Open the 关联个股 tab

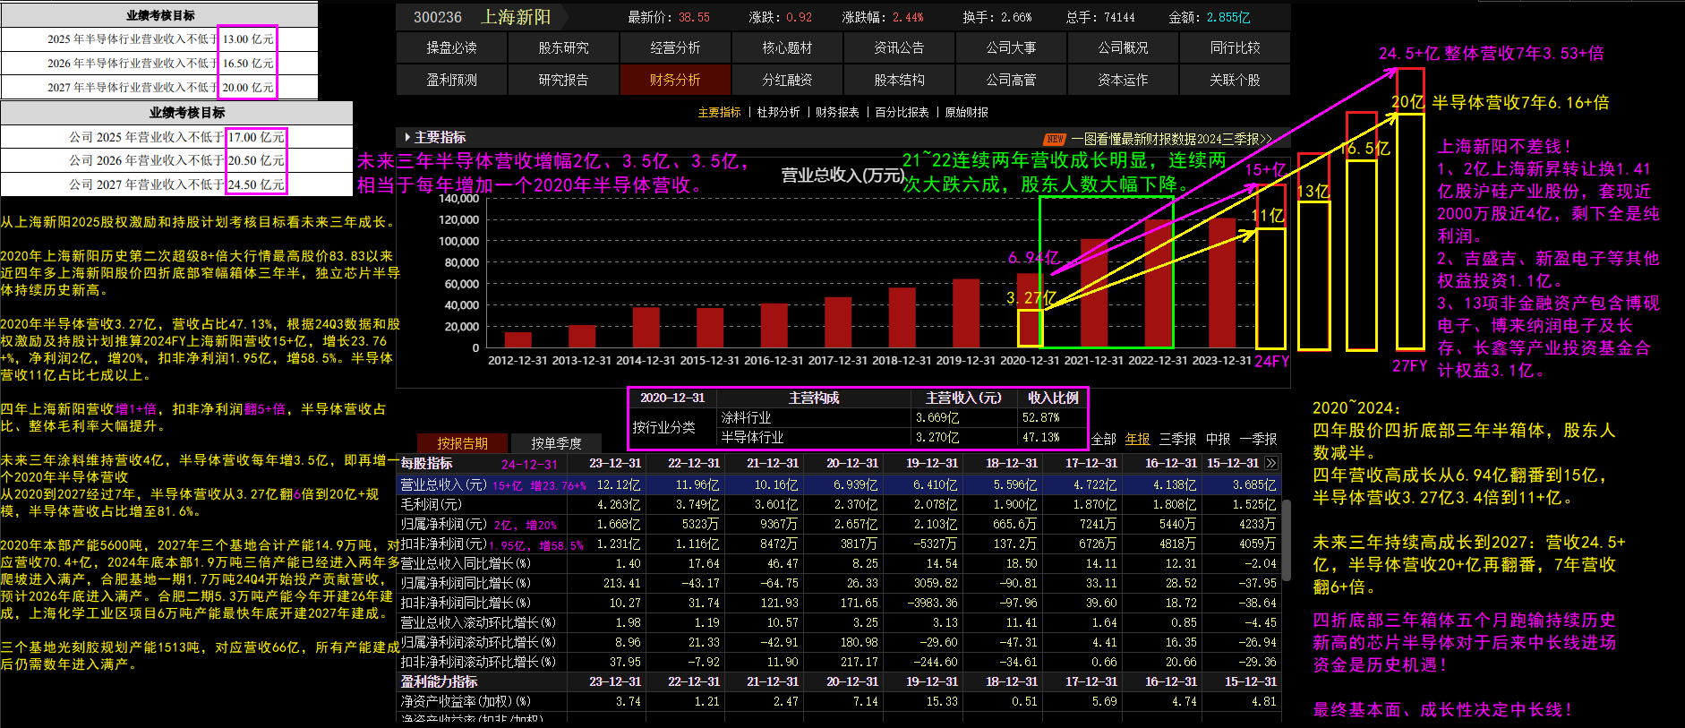tap(1235, 80)
